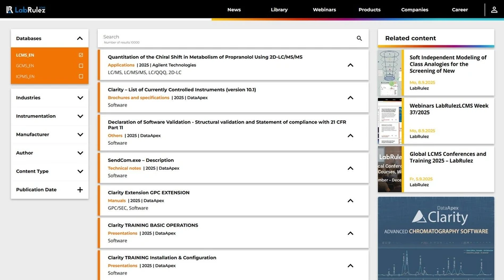Click the LC/MS, LC/MS/MS, LC/QQQ, 2D-LC tags
The width and height of the screenshot is (504, 280).
[x=145, y=73]
